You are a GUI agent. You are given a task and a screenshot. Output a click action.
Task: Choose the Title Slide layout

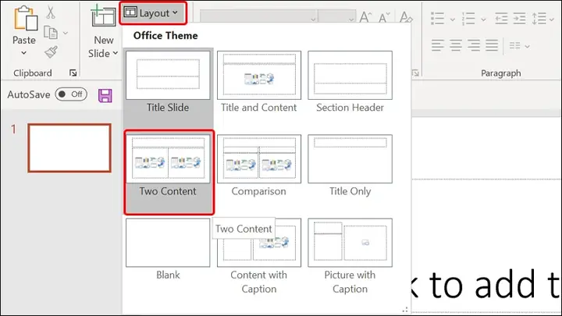click(x=168, y=83)
